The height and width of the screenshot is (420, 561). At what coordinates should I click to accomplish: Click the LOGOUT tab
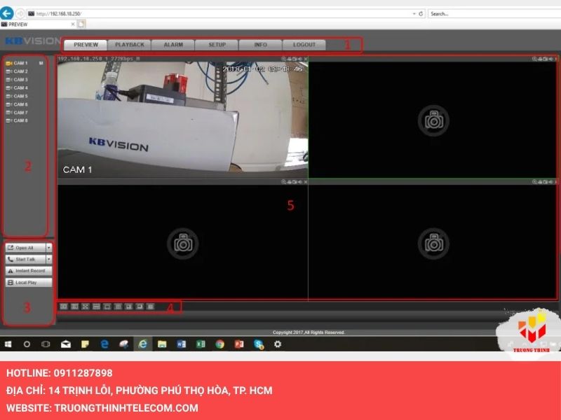click(x=304, y=45)
